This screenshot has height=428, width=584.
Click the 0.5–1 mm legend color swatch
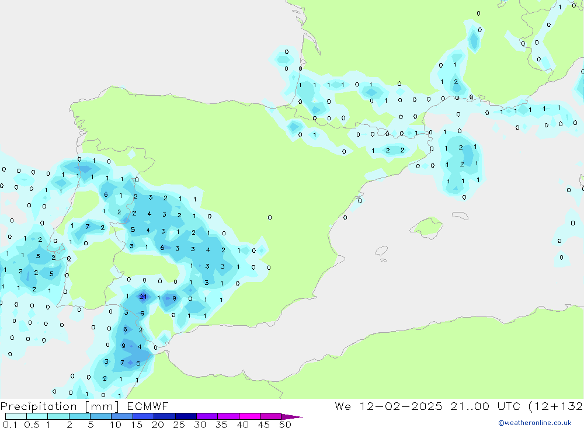pos(37,416)
